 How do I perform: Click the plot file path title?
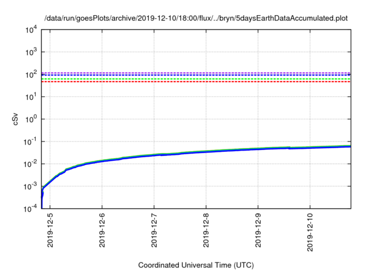coord(196,18)
